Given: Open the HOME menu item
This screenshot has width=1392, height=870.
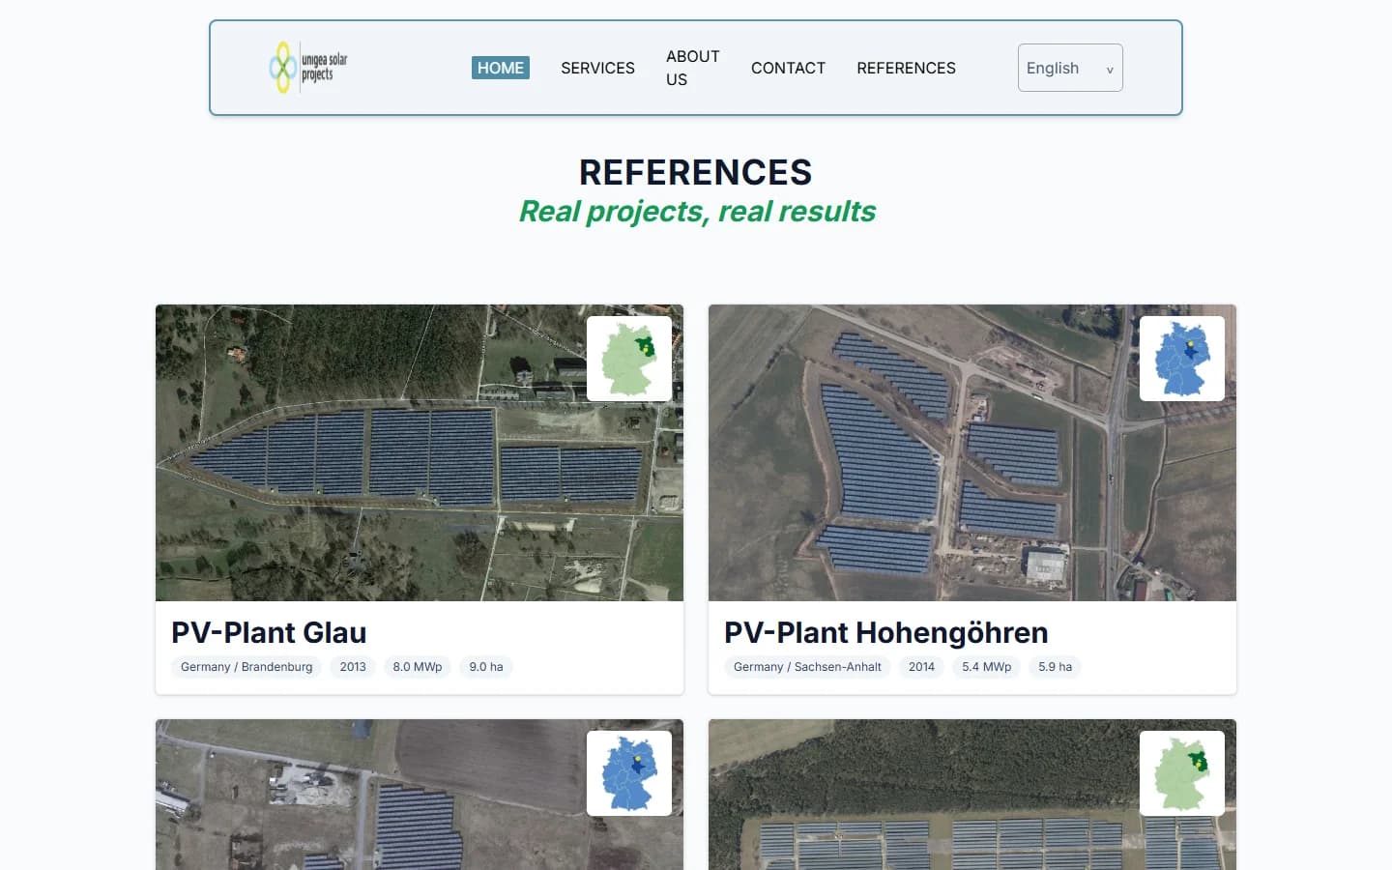Looking at the screenshot, I should tap(501, 68).
